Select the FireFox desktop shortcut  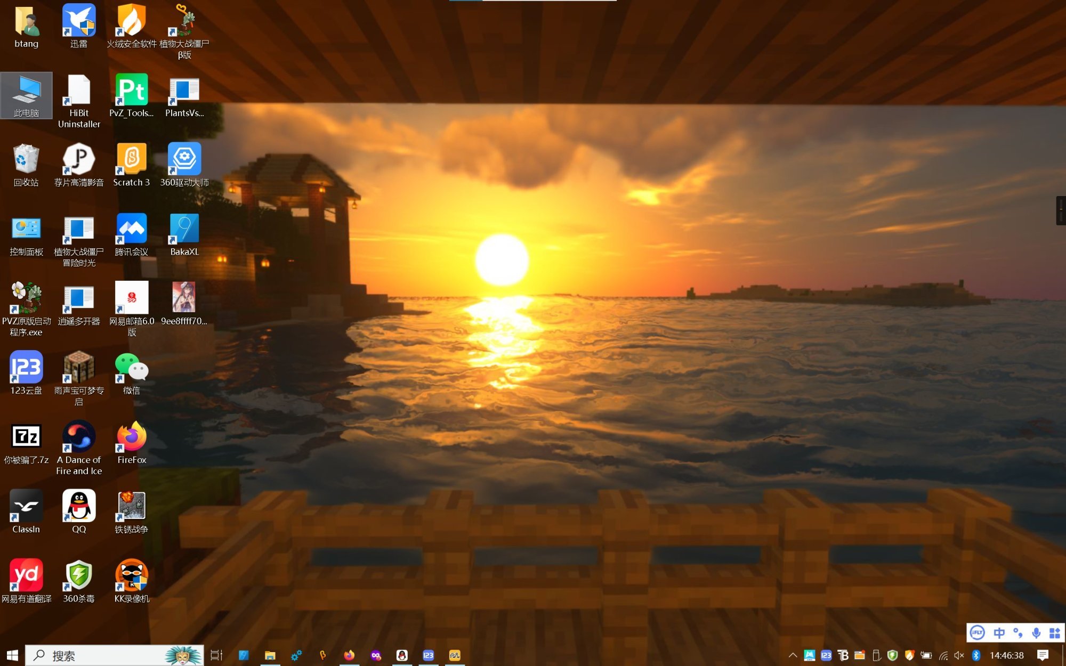[132, 443]
